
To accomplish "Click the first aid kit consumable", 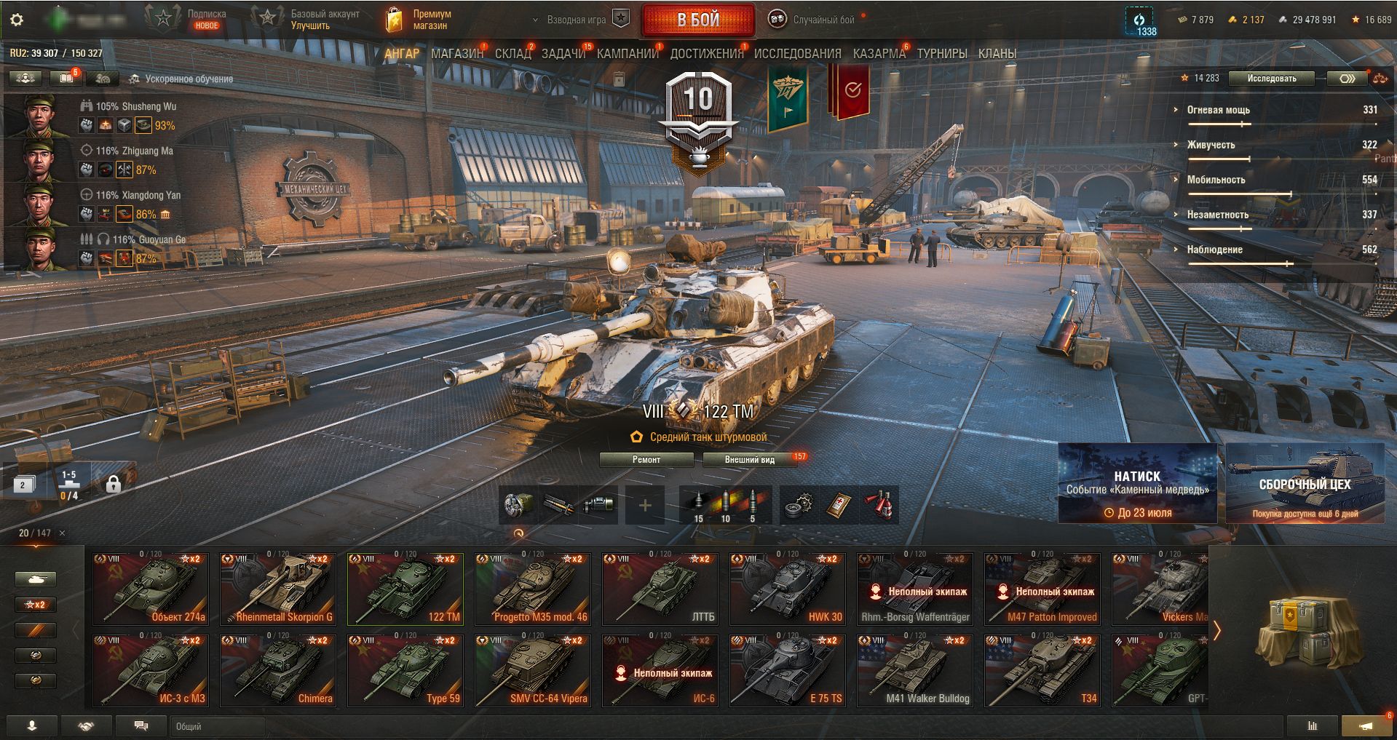I will [x=839, y=505].
